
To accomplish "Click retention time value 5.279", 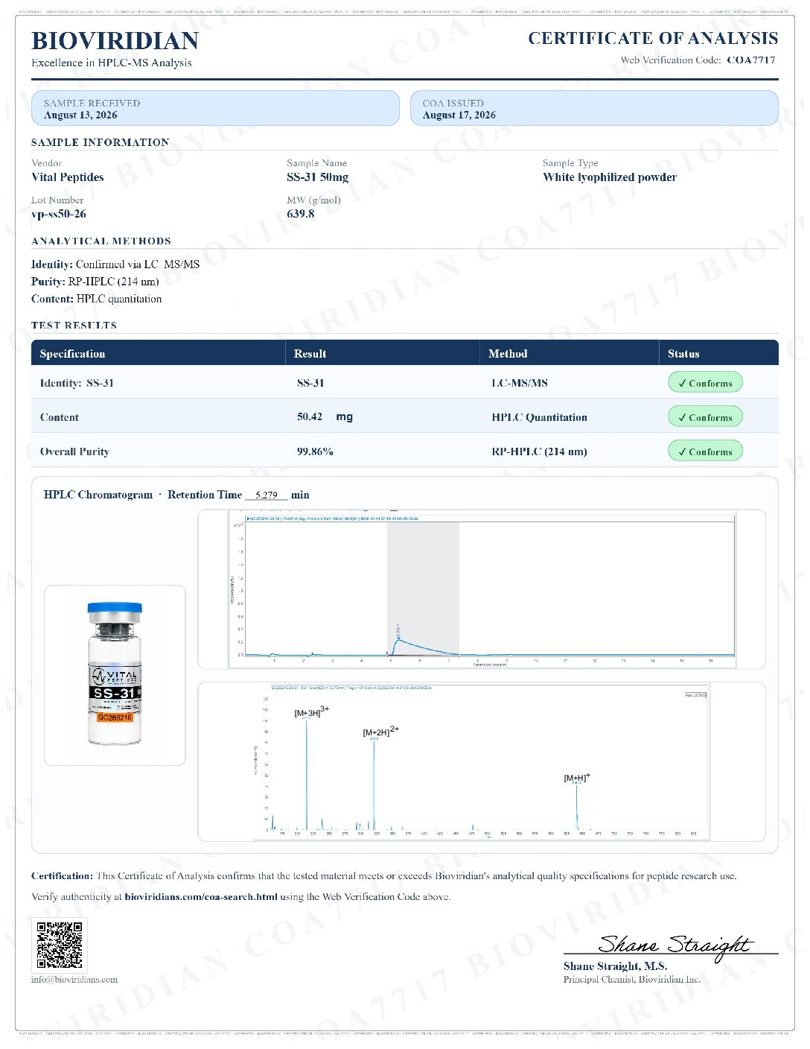I will (x=266, y=495).
